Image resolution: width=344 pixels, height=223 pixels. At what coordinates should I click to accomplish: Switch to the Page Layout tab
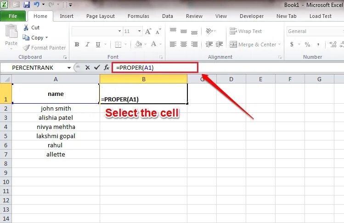pos(101,16)
